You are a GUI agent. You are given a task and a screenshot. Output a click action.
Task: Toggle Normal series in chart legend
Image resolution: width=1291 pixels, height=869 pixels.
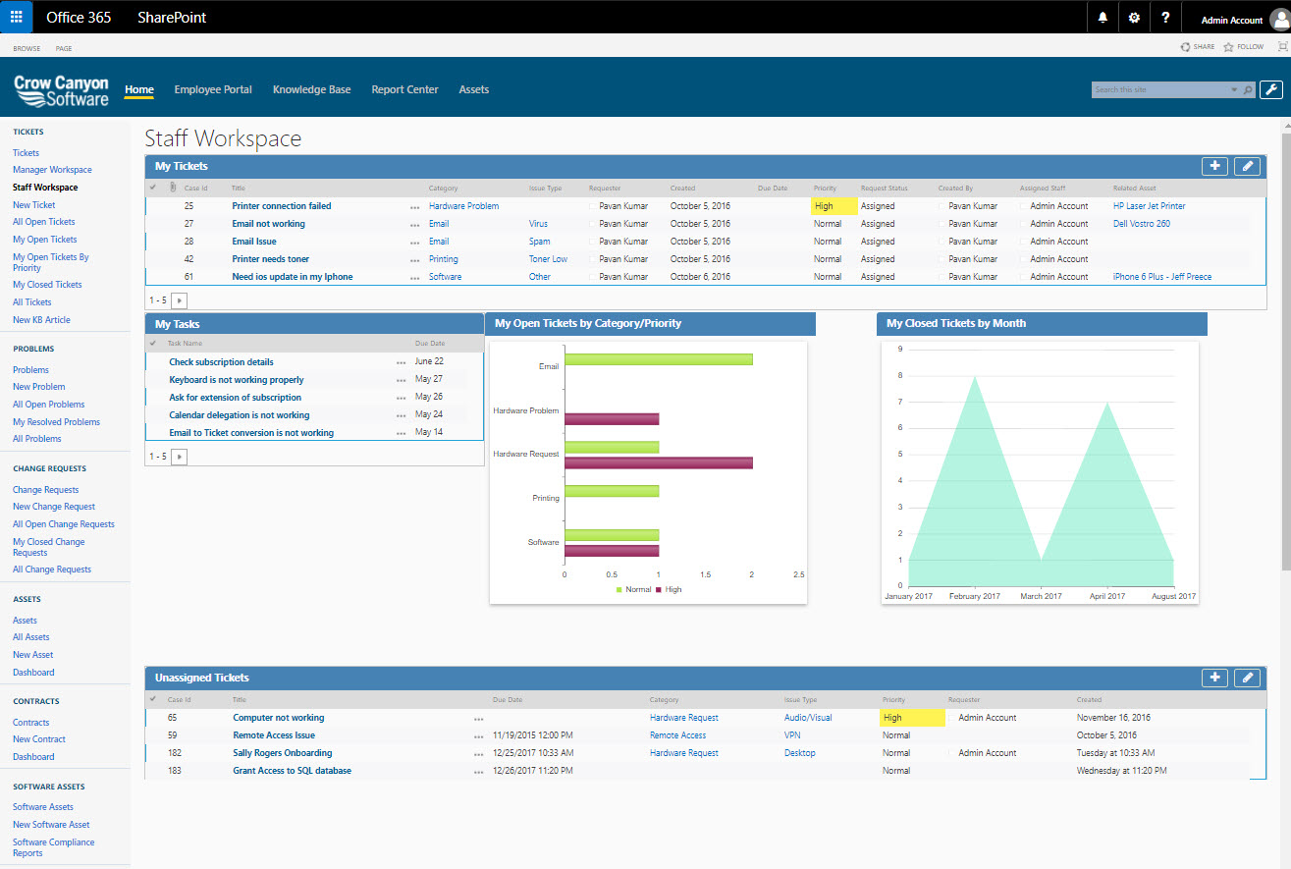coord(633,589)
